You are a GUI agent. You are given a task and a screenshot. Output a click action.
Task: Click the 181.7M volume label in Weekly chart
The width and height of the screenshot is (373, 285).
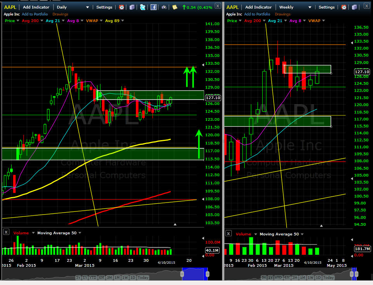point(362,249)
